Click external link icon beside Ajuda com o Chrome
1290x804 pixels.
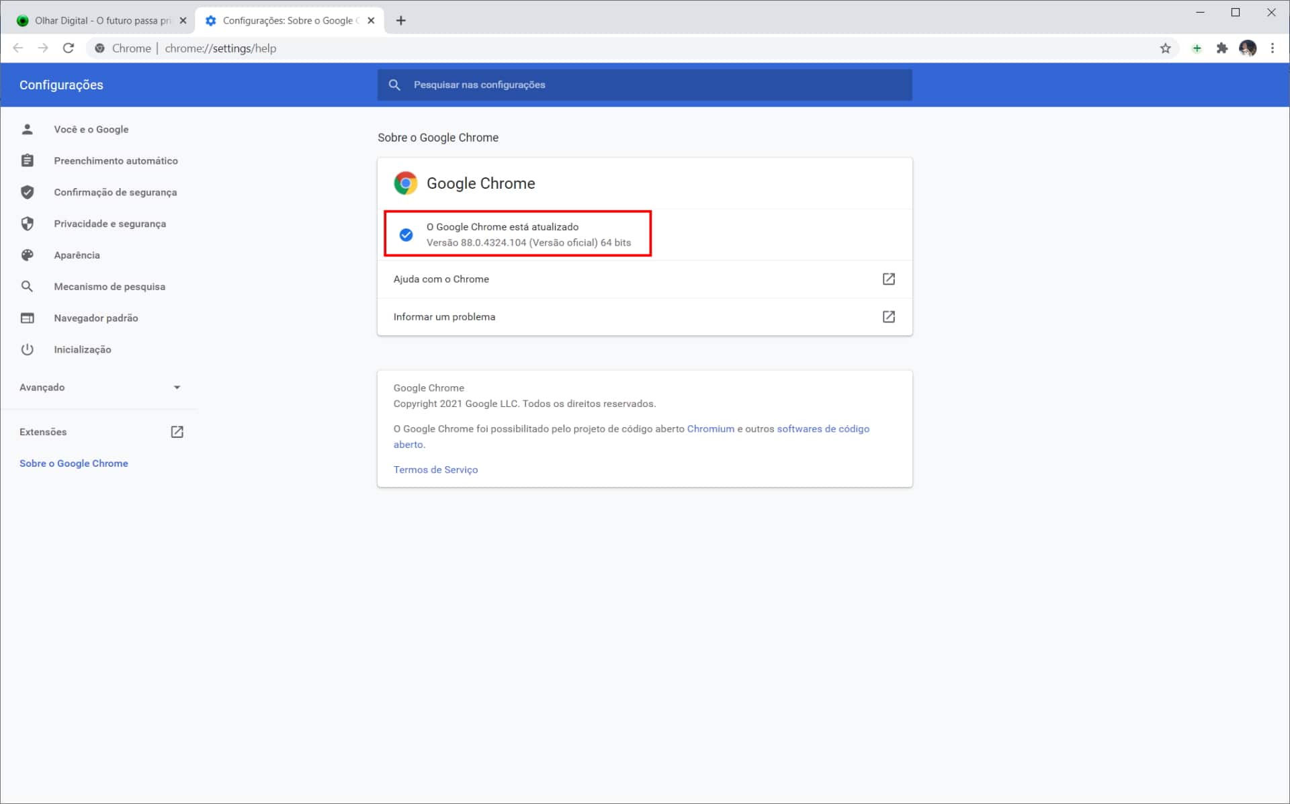pyautogui.click(x=888, y=279)
